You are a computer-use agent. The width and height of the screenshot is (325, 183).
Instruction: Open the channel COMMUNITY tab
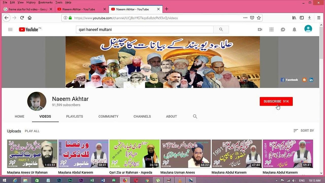pos(108,116)
